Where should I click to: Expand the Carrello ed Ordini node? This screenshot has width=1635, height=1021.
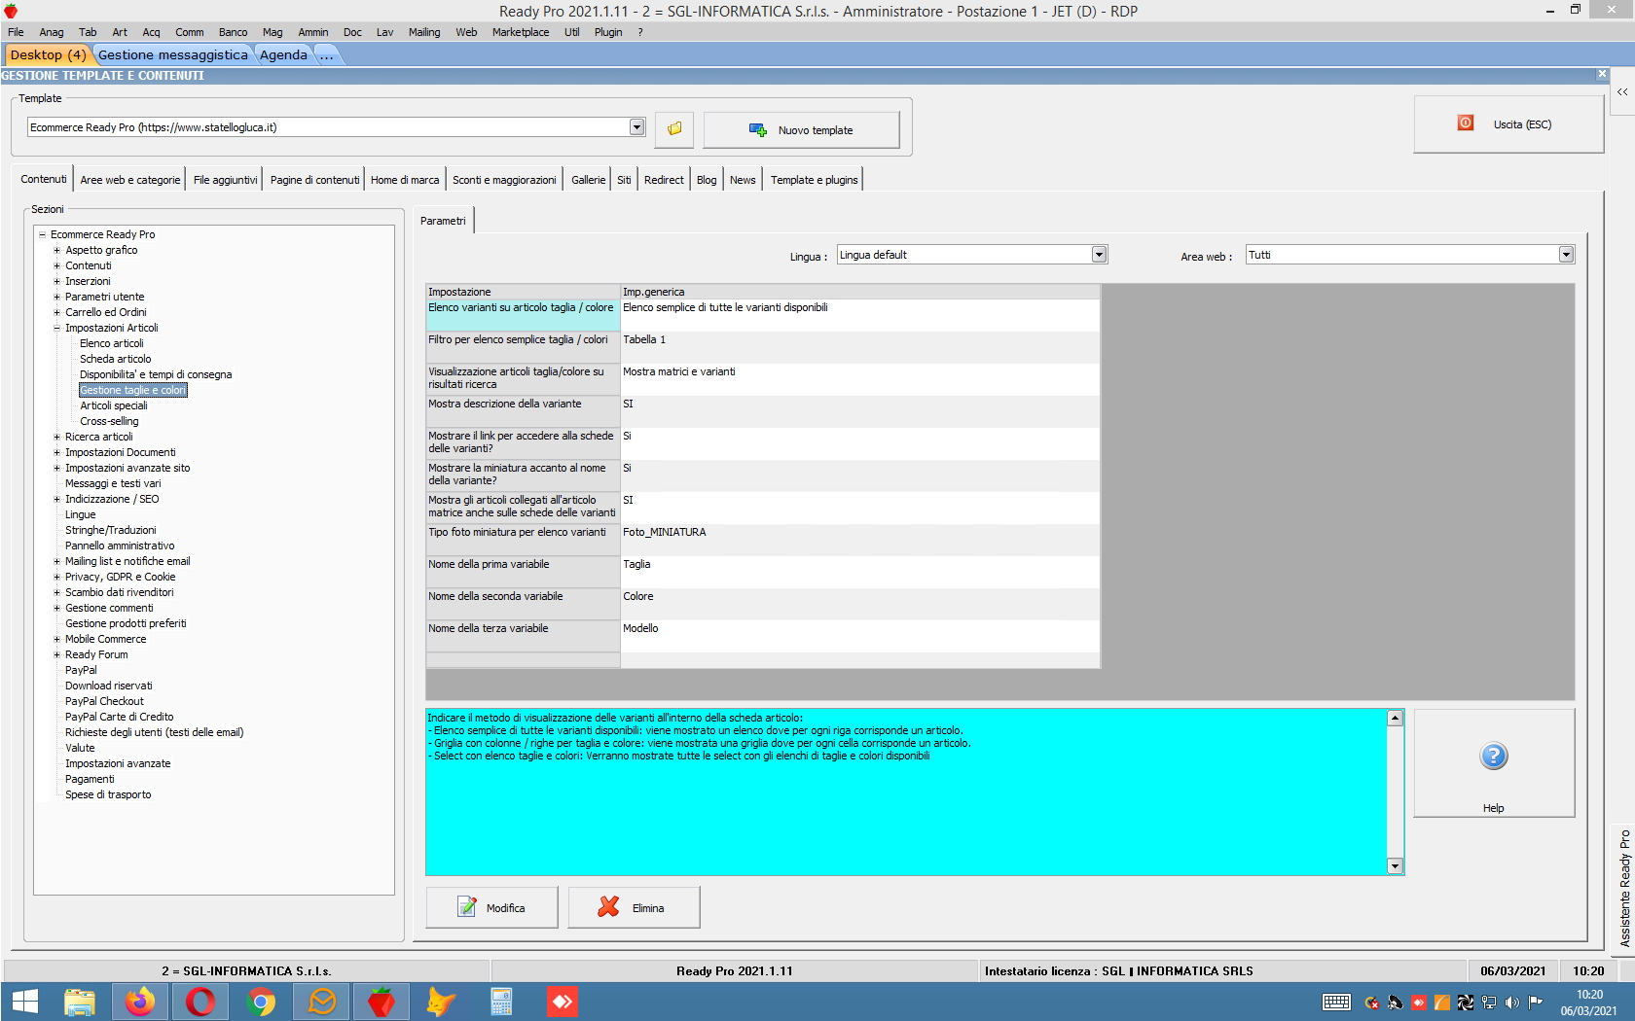[x=56, y=312]
